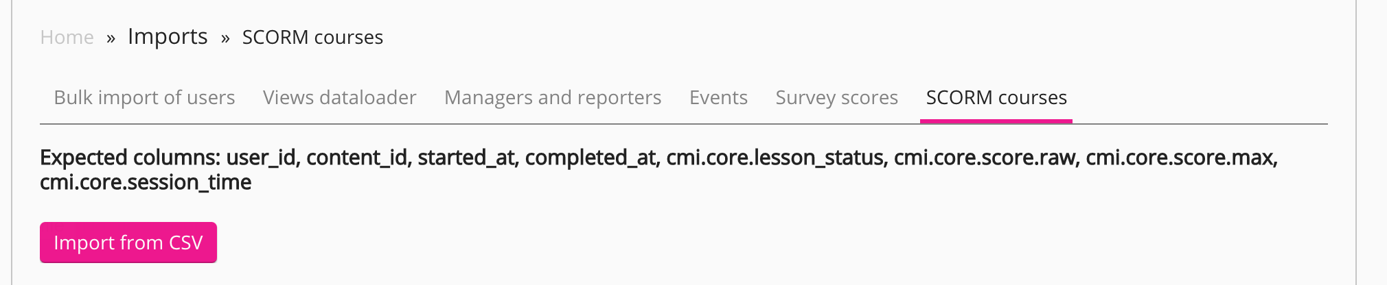Open the Views dataloader tab
This screenshot has height=285, width=1387.
pyautogui.click(x=339, y=97)
